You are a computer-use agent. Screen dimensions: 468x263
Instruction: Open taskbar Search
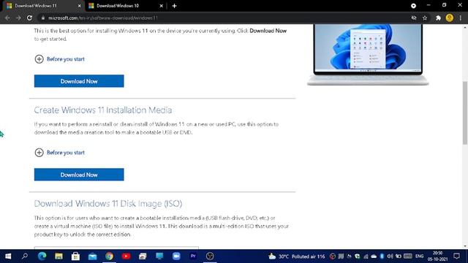pos(25,256)
